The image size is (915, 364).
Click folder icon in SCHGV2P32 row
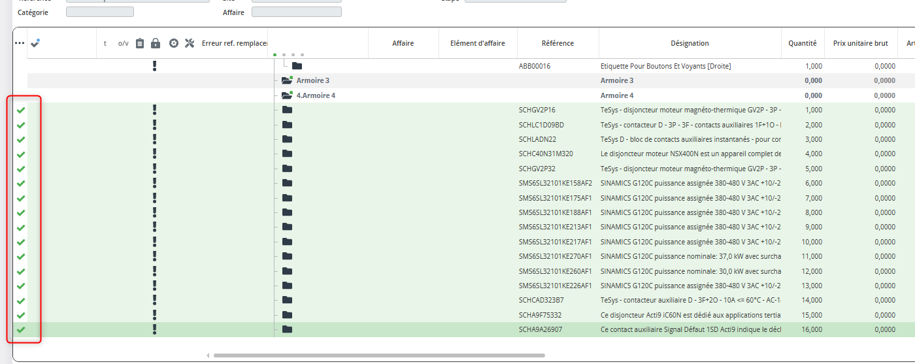(x=287, y=169)
